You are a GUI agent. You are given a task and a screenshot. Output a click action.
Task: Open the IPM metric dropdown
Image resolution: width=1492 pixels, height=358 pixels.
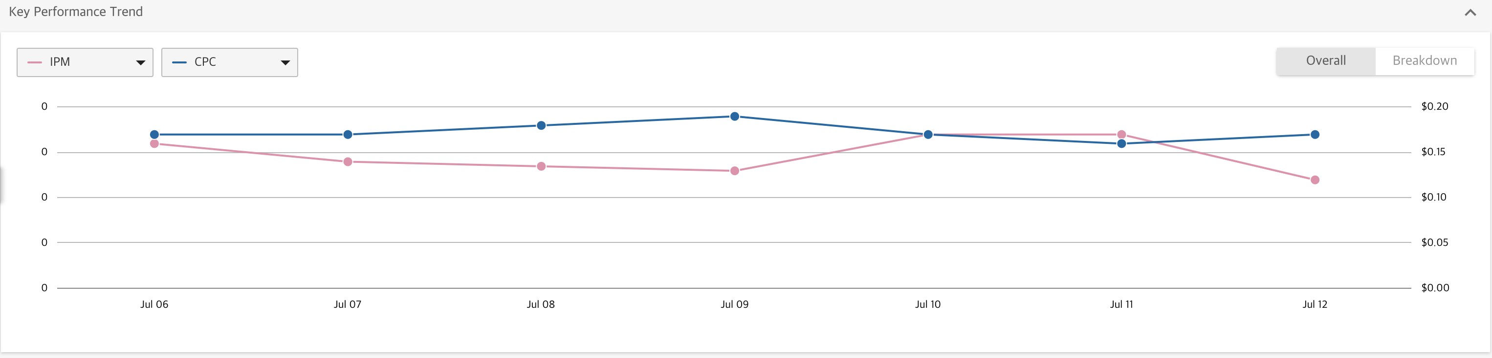coord(85,62)
